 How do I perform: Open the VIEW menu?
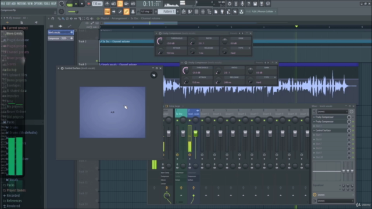(x=30, y=3)
